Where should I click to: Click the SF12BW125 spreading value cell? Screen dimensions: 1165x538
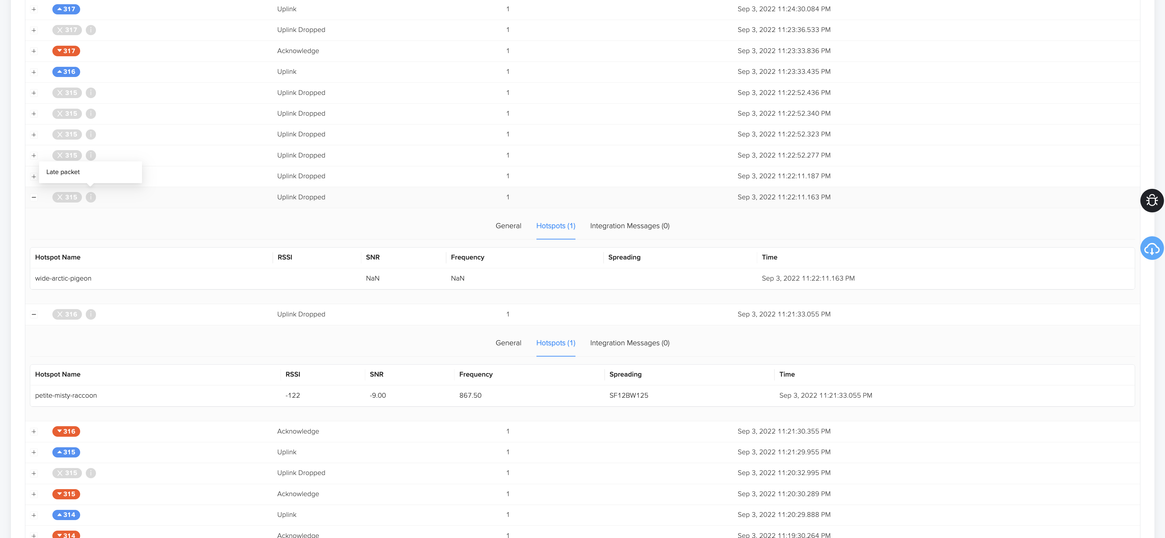628,395
